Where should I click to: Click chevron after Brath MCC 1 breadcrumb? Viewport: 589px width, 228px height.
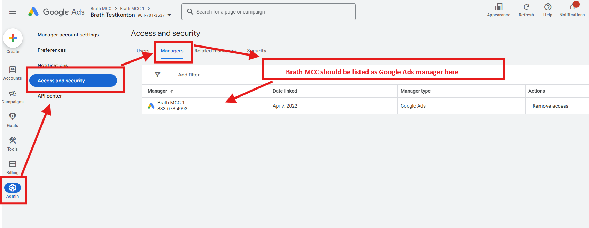pos(149,9)
